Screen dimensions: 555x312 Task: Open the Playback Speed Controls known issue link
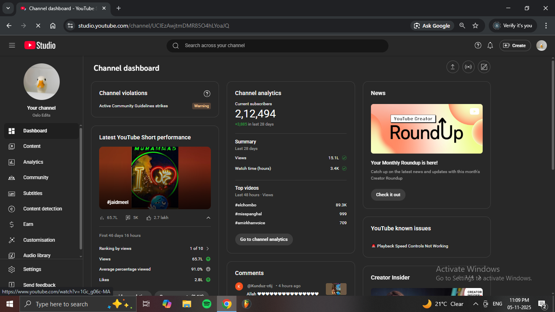(412, 246)
